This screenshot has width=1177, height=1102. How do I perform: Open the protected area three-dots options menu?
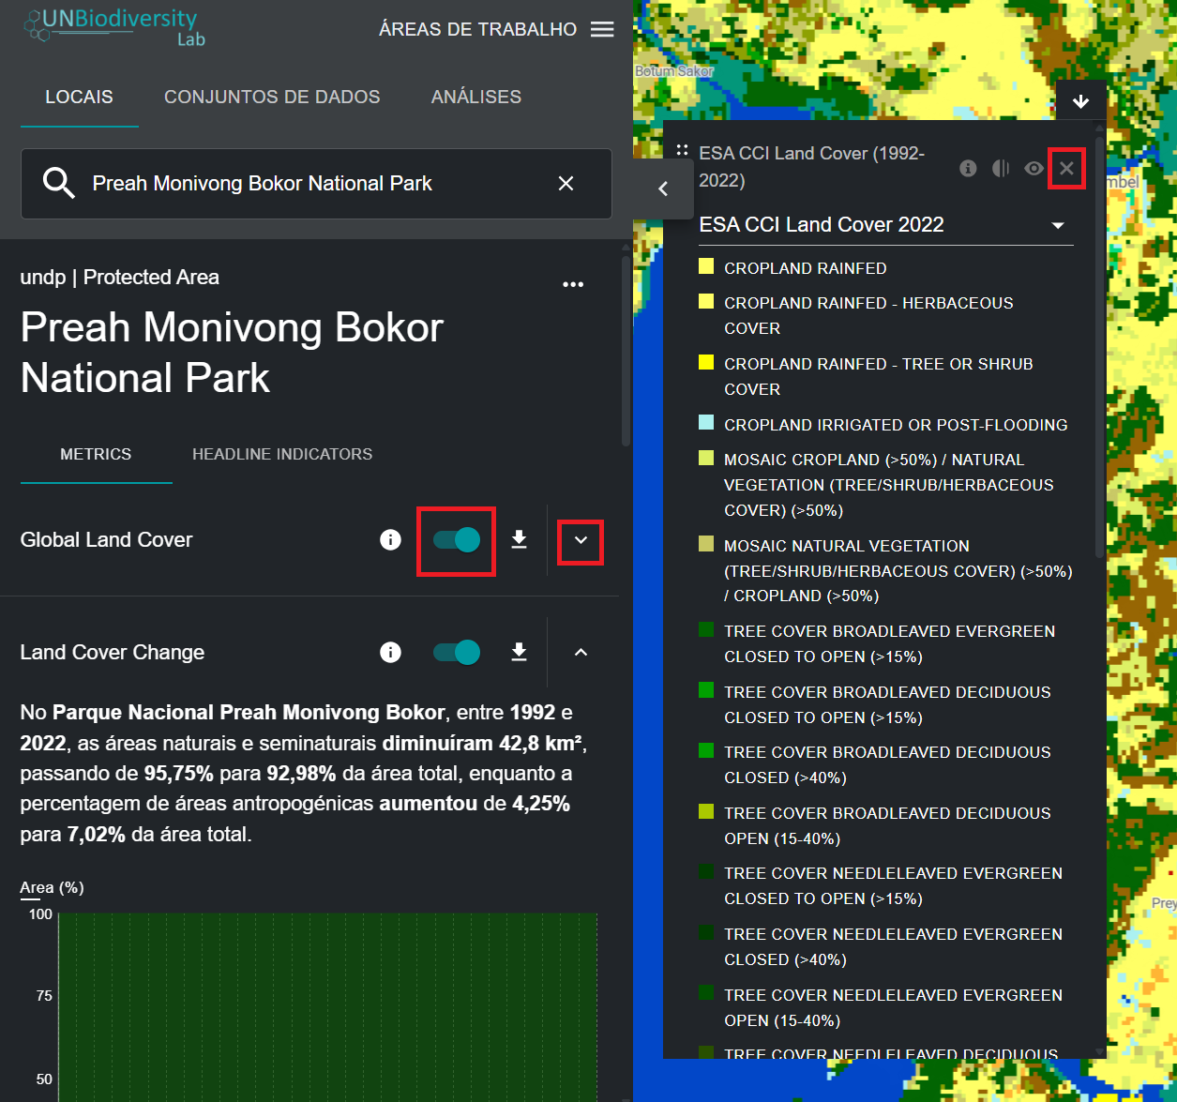573,284
